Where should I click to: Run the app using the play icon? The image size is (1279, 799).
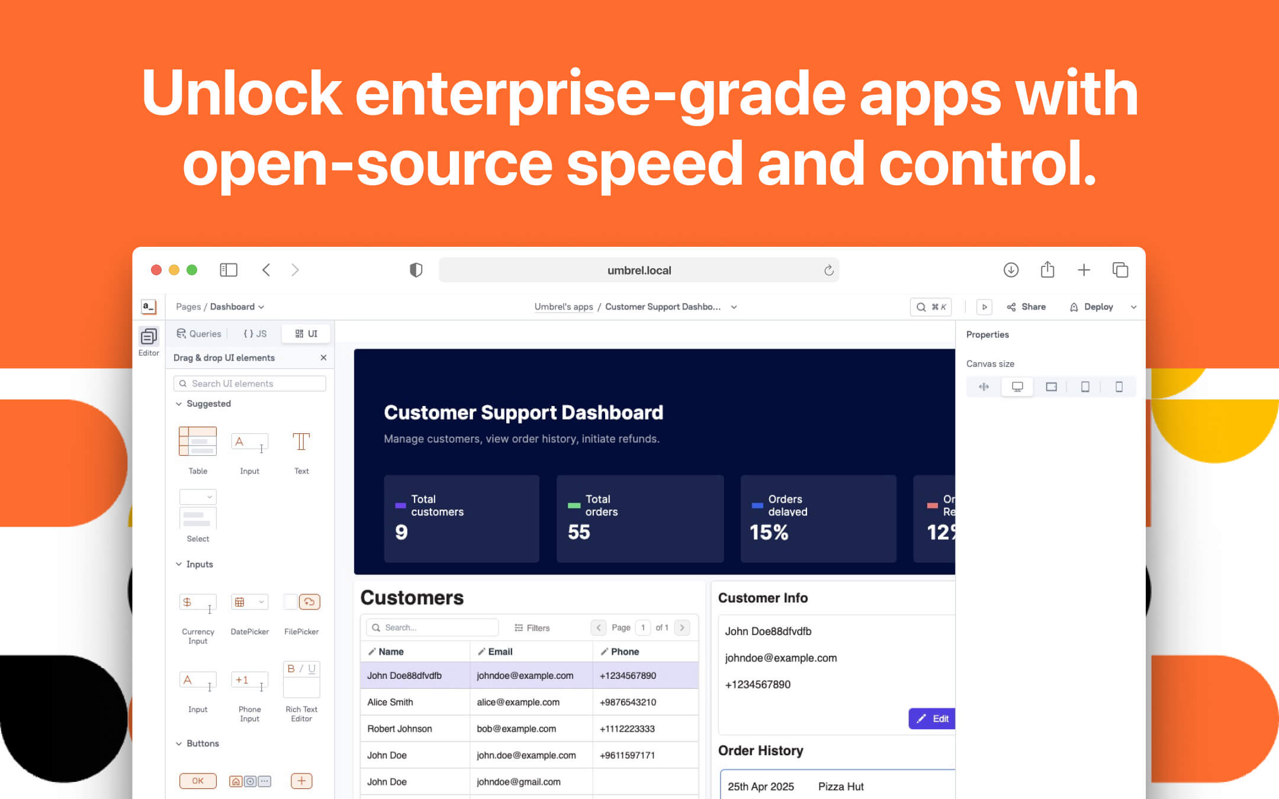[x=984, y=307]
